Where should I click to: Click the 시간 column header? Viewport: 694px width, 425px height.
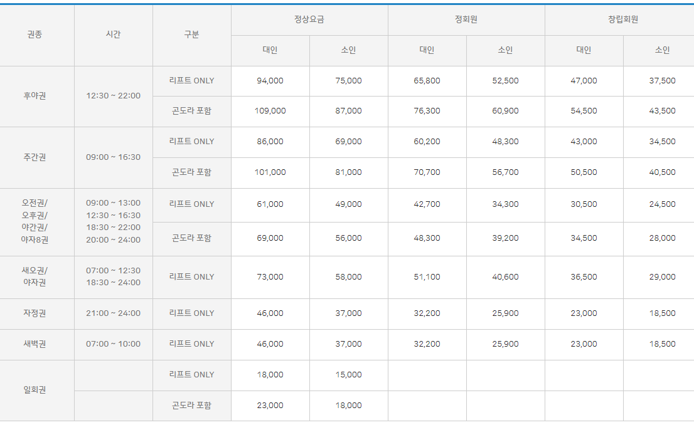[113, 35]
